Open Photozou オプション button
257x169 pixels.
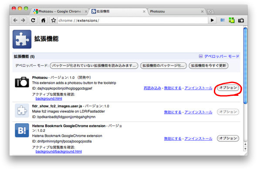tap(228, 88)
